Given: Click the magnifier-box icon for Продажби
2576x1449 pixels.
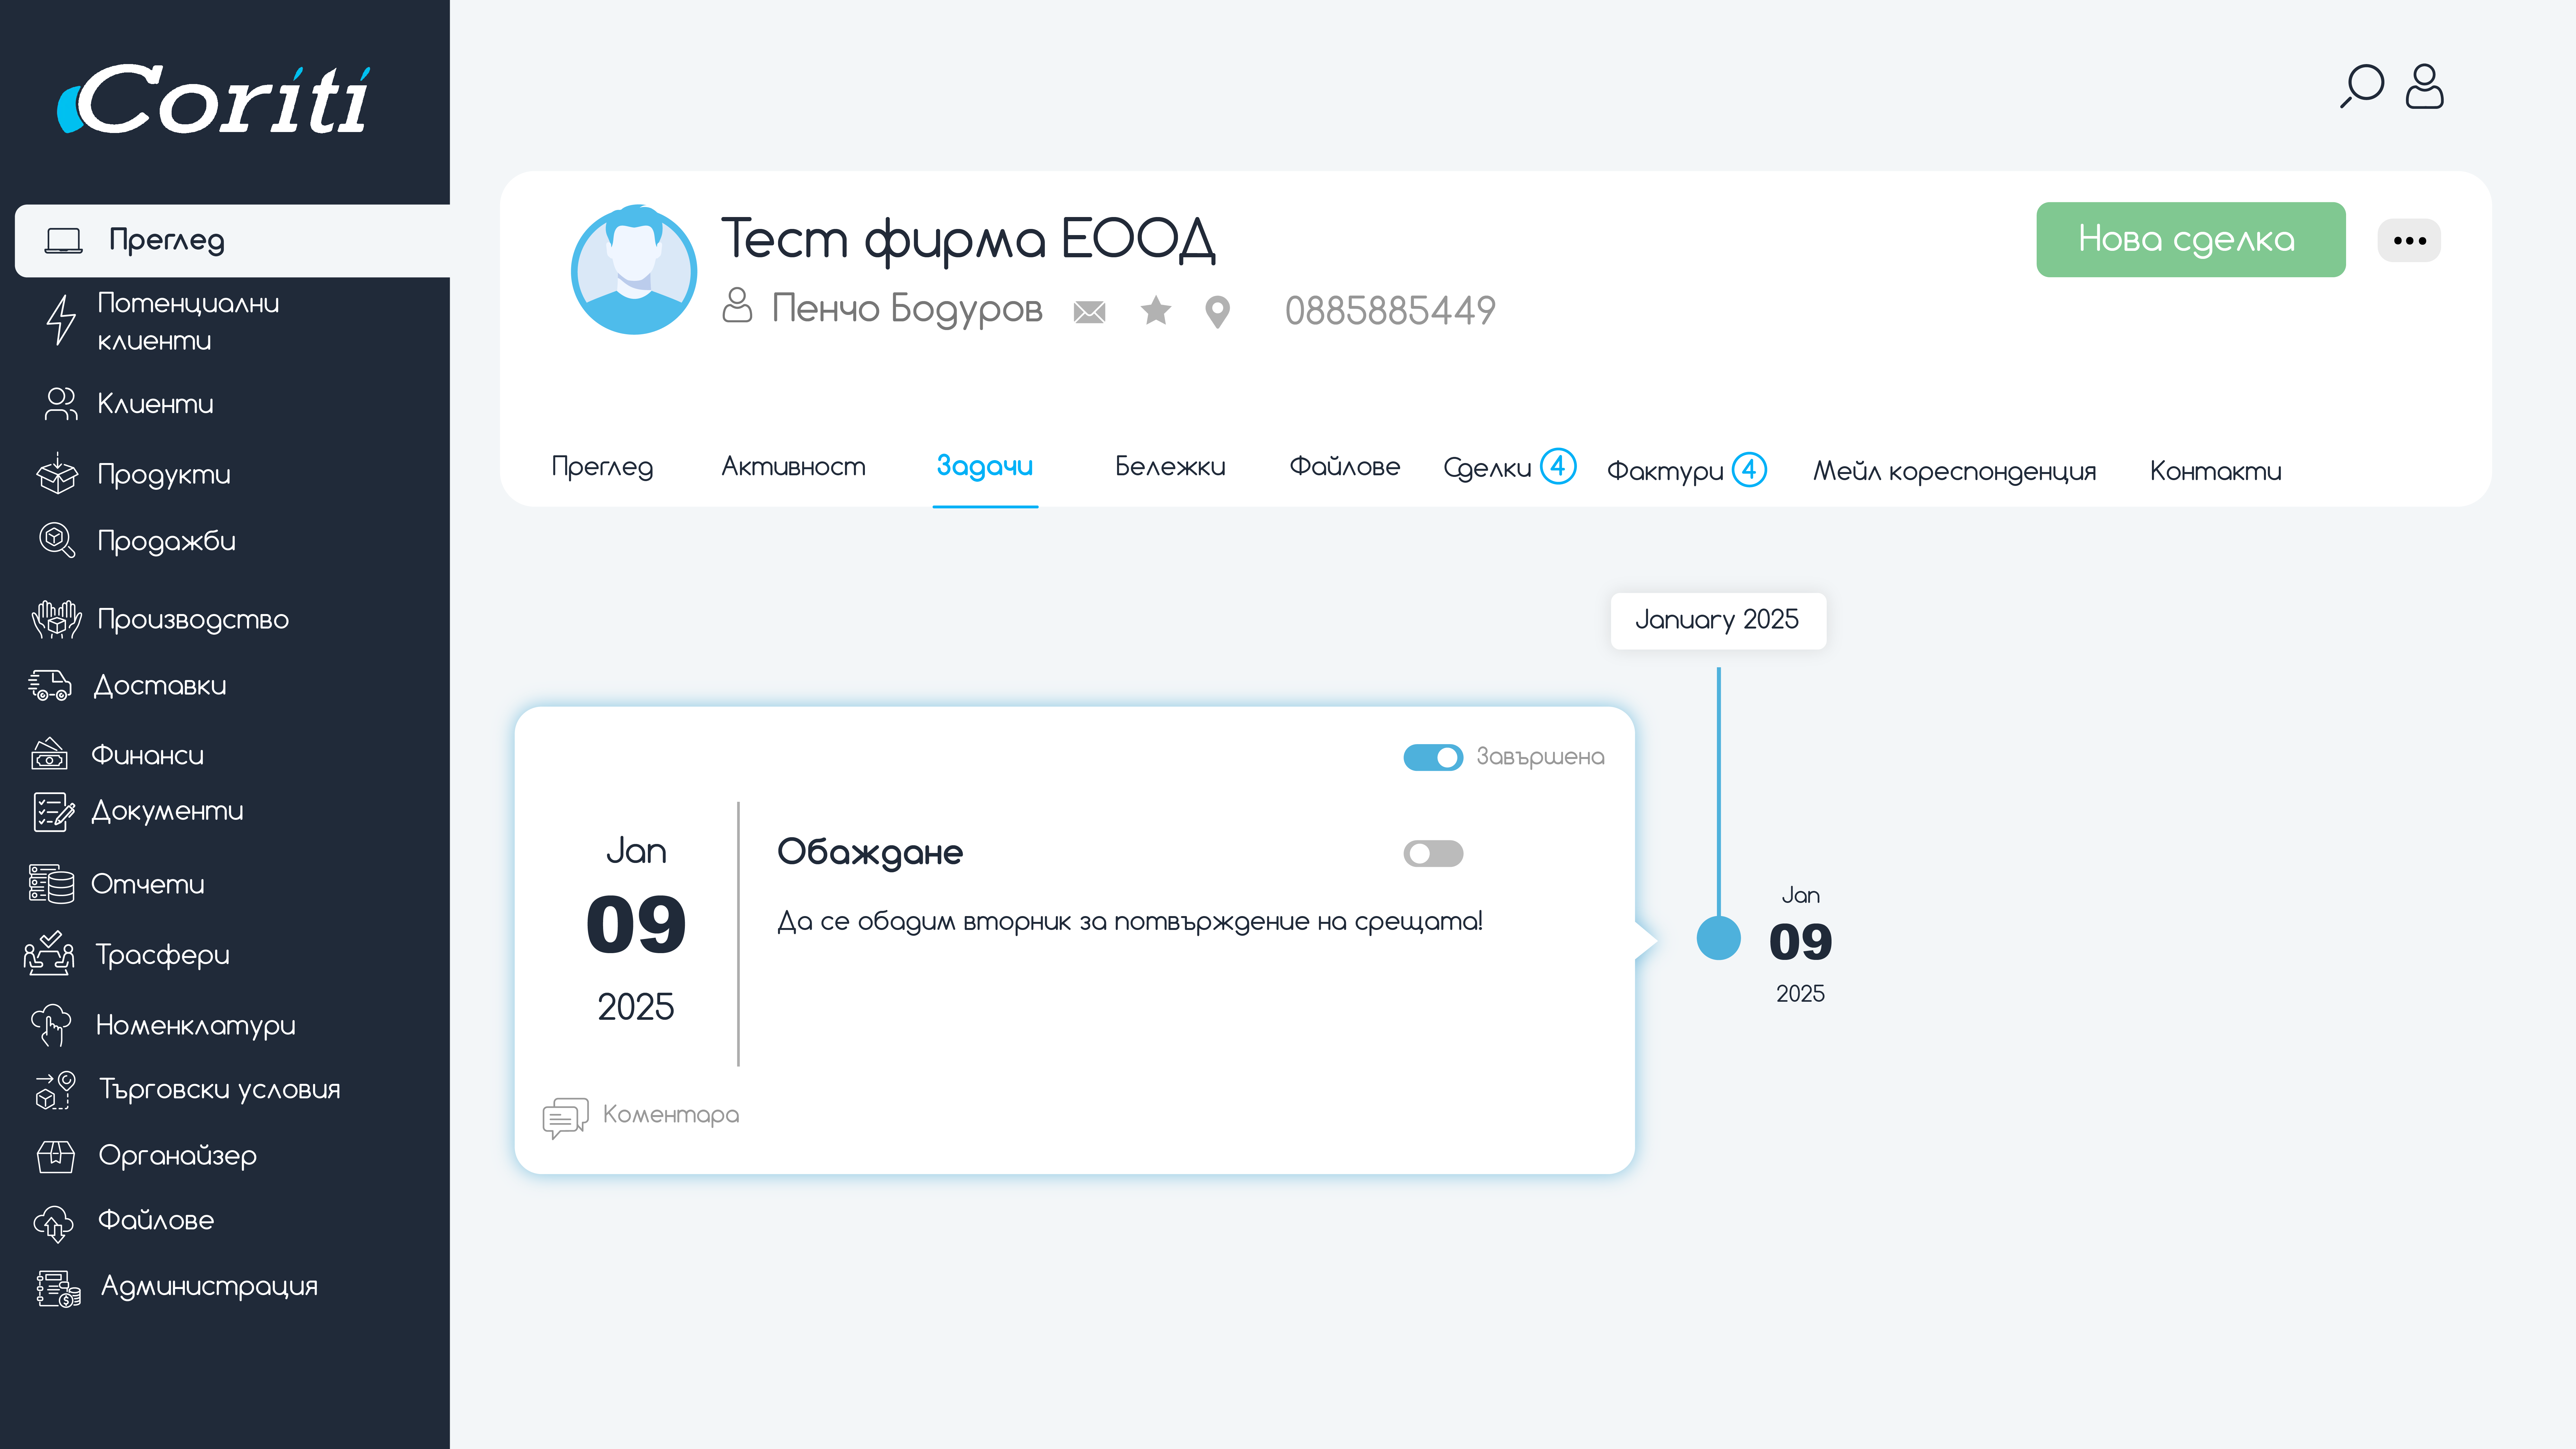Looking at the screenshot, I should pos(57,540).
